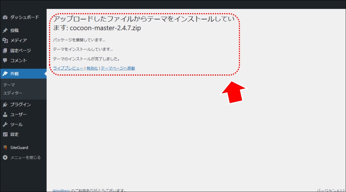This screenshot has width=346, height=192.
Task: Click the text テーマのインストールが完了しました。
Action: click(x=86, y=59)
